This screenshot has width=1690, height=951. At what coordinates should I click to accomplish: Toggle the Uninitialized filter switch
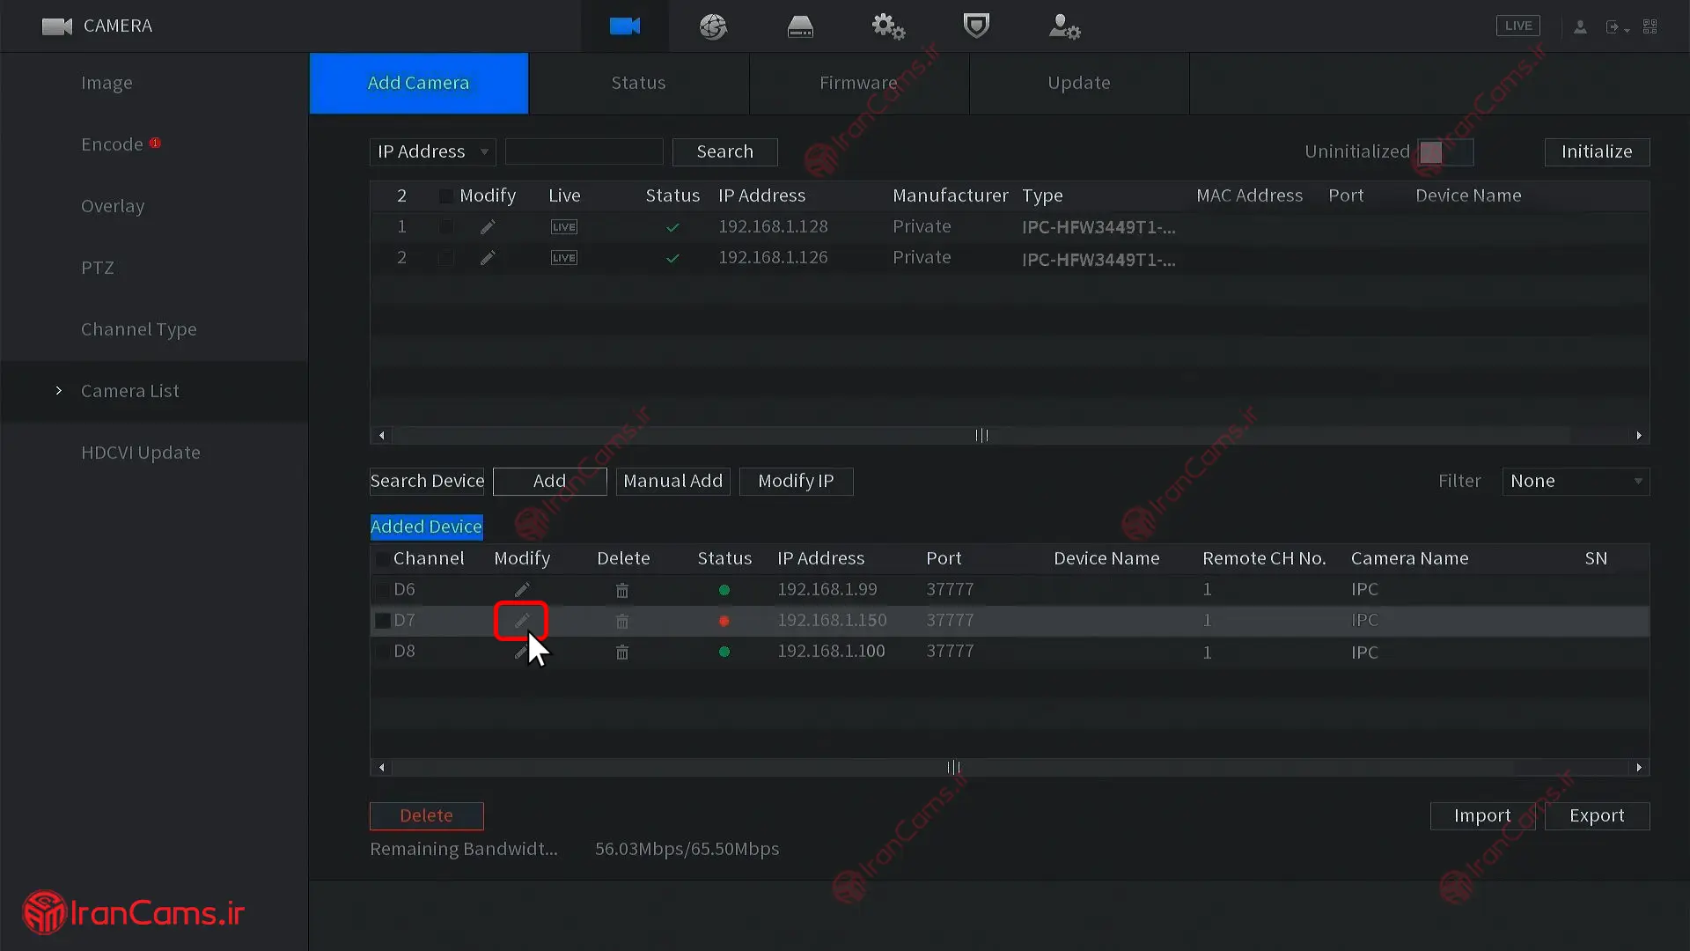click(x=1445, y=152)
